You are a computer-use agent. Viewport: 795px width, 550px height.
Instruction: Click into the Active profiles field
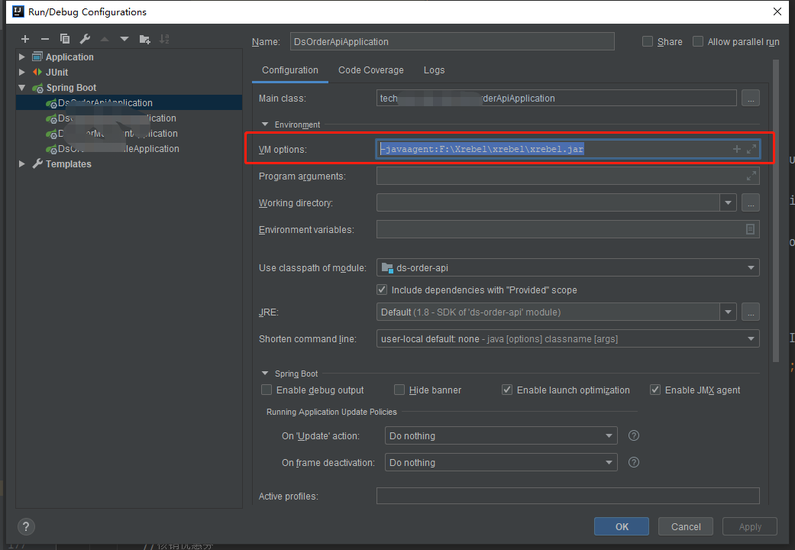coord(568,496)
